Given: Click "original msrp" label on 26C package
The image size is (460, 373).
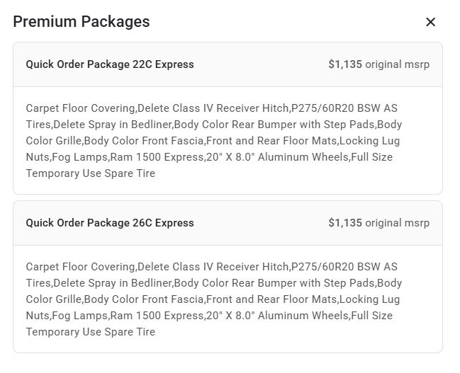Looking at the screenshot, I should point(397,223).
